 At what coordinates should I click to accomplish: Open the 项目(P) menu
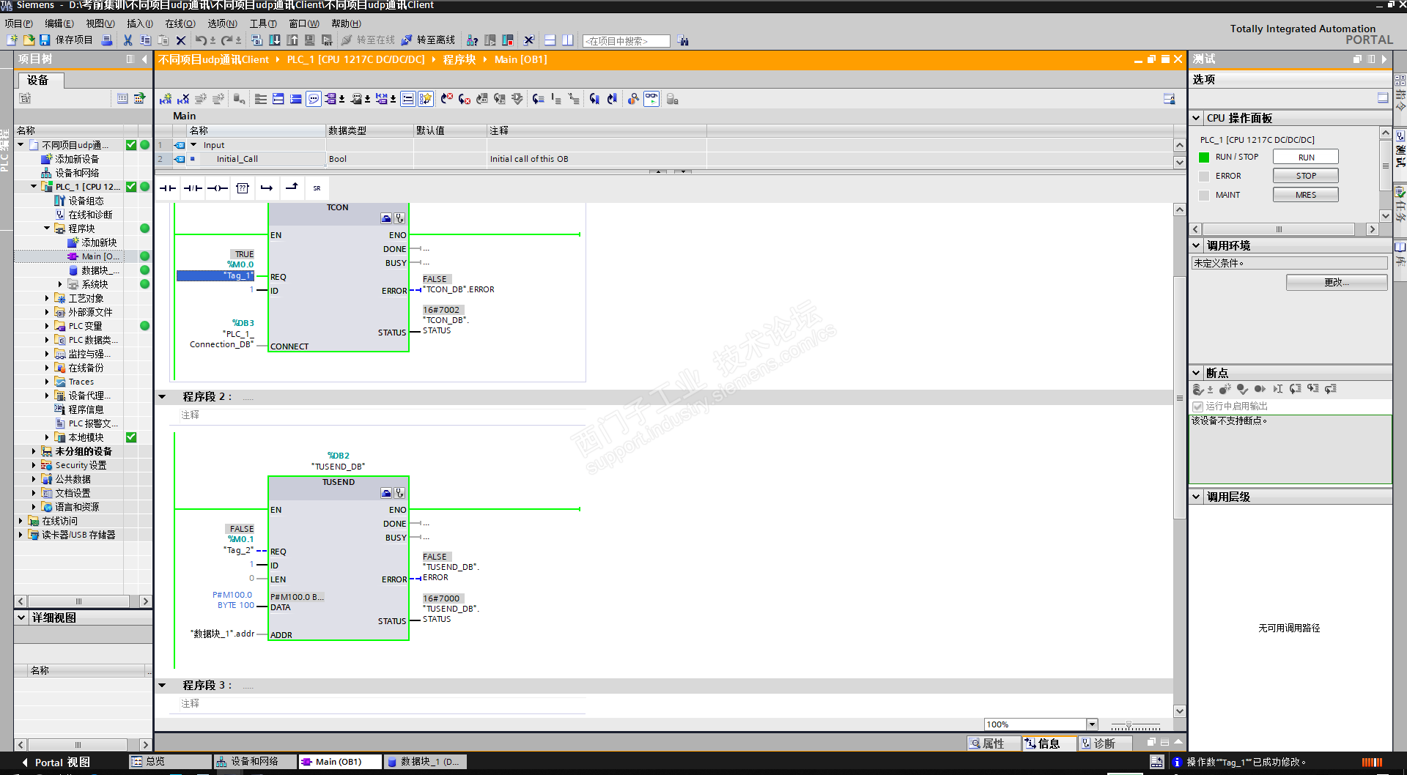(19, 23)
